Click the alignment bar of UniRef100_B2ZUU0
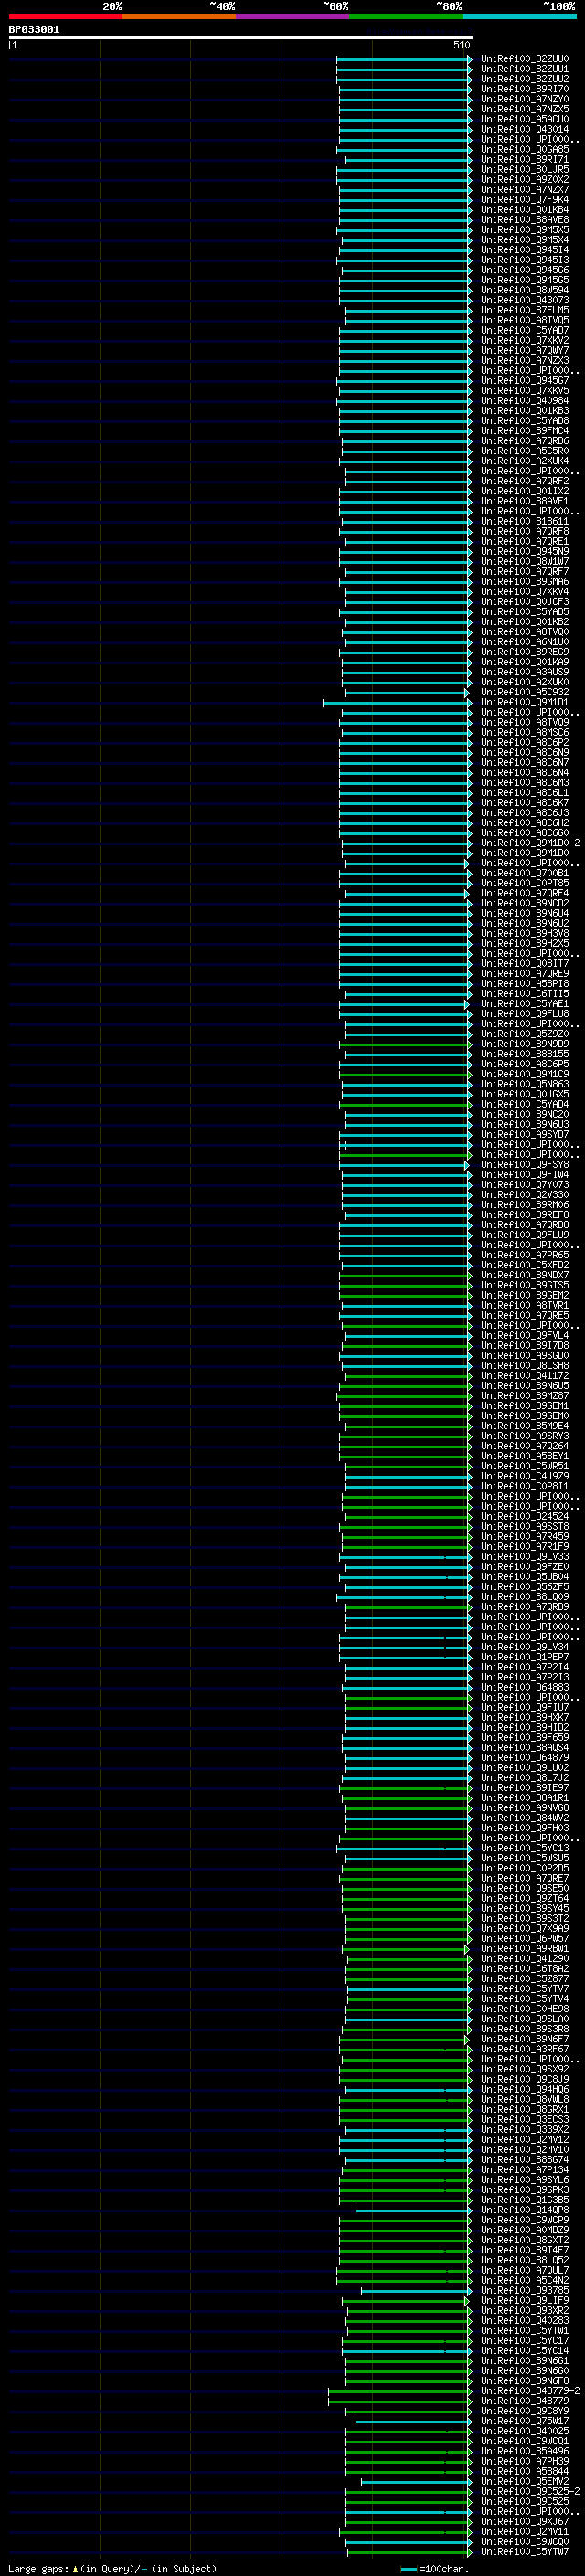The height and width of the screenshot is (2576, 585). 404,59
